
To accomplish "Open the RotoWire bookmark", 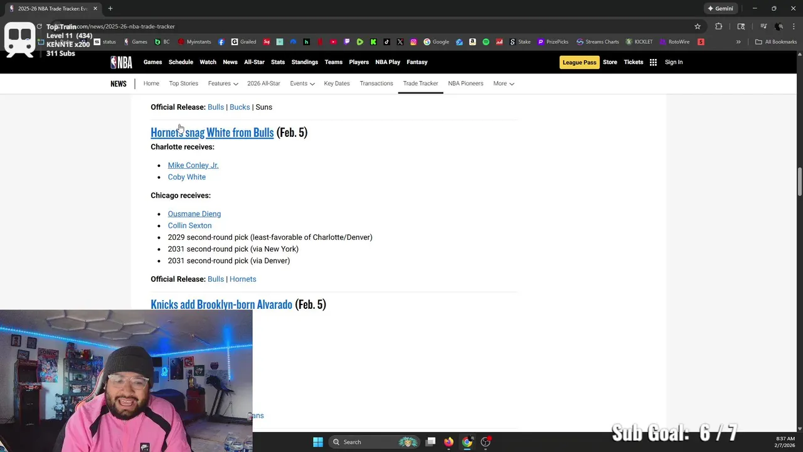I will point(674,42).
